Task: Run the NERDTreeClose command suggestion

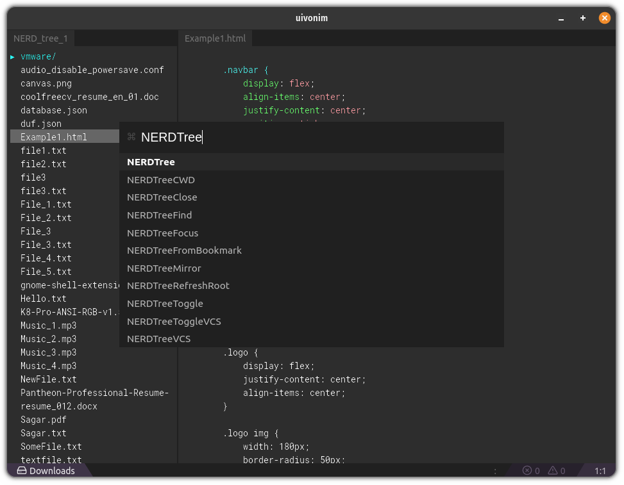Action: [x=162, y=197]
